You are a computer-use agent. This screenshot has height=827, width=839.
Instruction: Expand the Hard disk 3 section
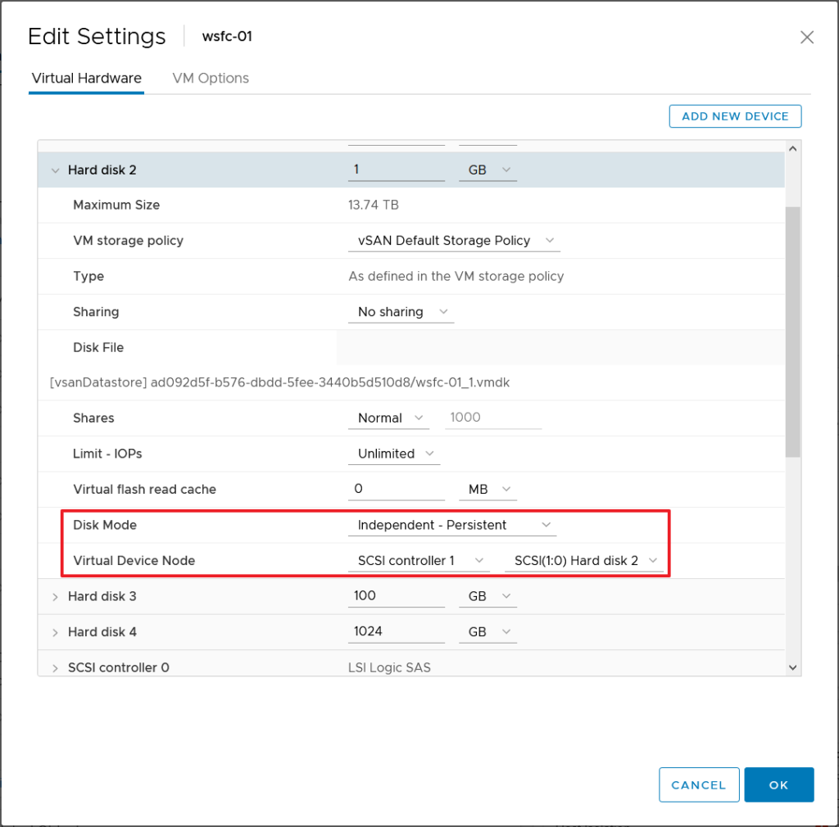(56, 597)
